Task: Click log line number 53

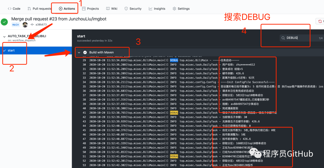Action: [84, 165]
